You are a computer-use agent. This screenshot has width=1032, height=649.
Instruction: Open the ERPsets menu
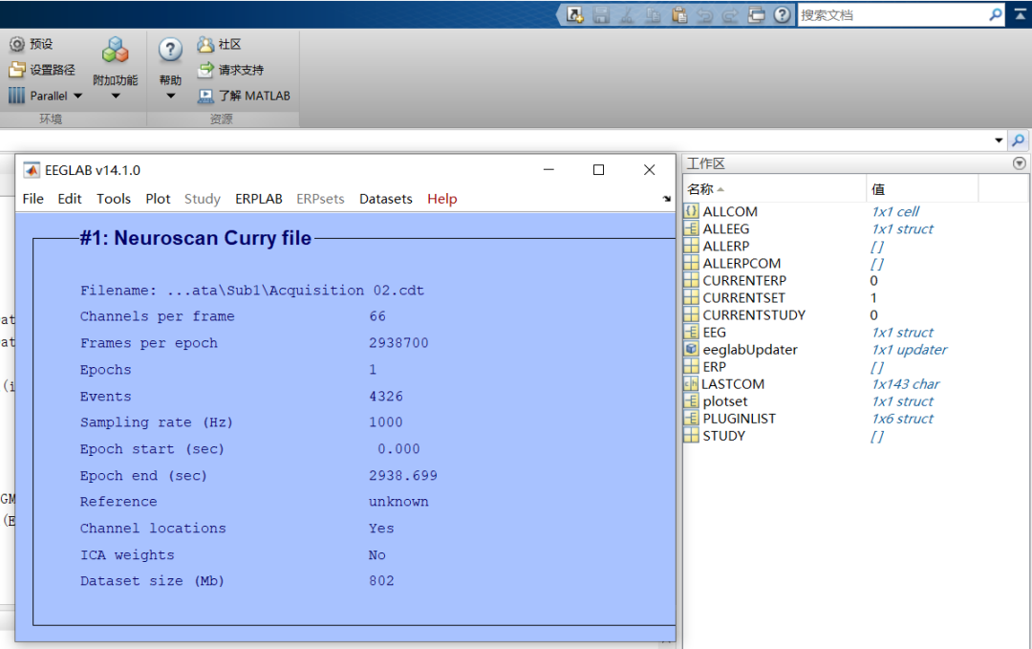(x=320, y=199)
